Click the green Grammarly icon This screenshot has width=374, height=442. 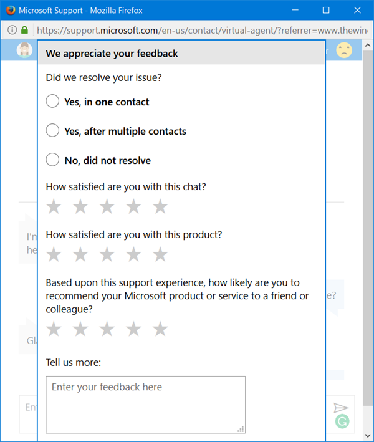(342, 421)
